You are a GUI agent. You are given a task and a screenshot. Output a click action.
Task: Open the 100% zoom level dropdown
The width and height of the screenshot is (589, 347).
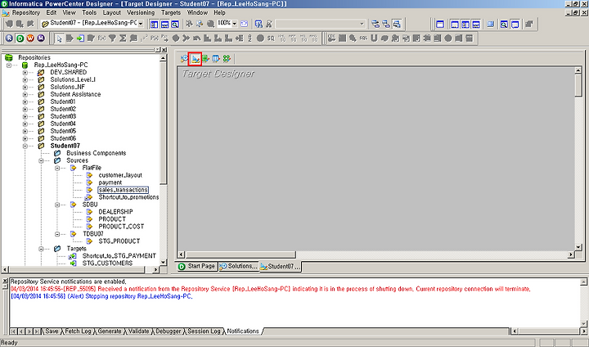click(x=235, y=24)
